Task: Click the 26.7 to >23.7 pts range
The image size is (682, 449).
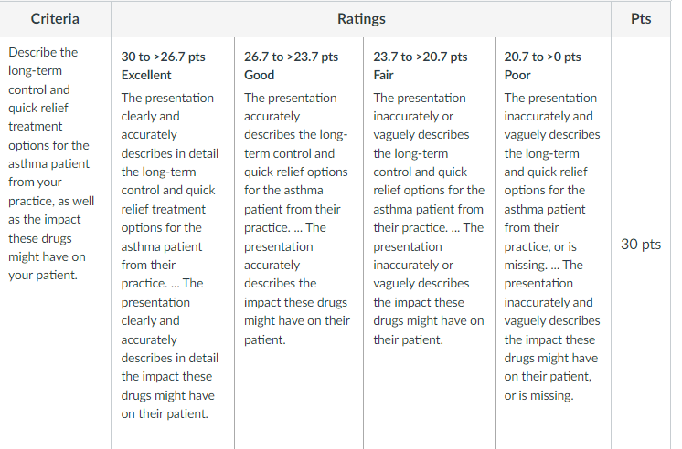Action: pyautogui.click(x=291, y=57)
